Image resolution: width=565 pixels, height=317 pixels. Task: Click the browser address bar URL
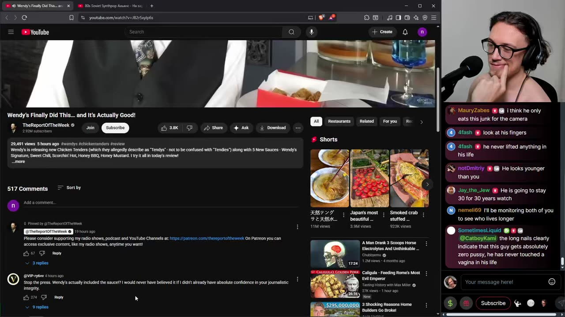[x=121, y=18]
